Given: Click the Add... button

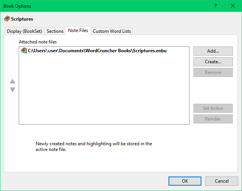Looking at the screenshot, I should (x=213, y=51).
